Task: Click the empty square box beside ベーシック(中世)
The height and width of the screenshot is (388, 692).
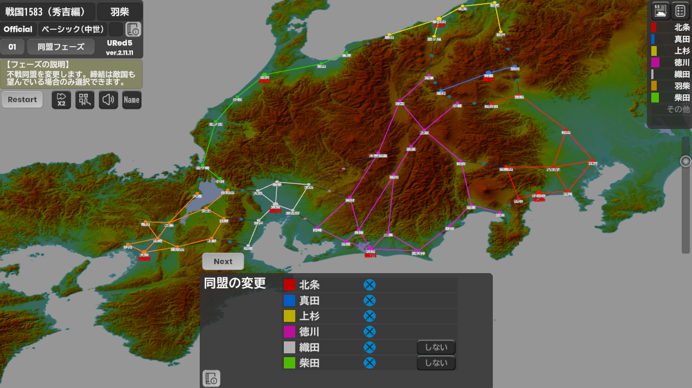Action: (116, 29)
